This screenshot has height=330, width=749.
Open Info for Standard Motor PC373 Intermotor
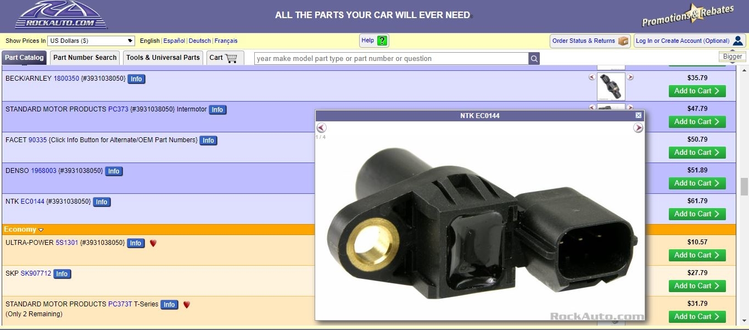tap(217, 110)
